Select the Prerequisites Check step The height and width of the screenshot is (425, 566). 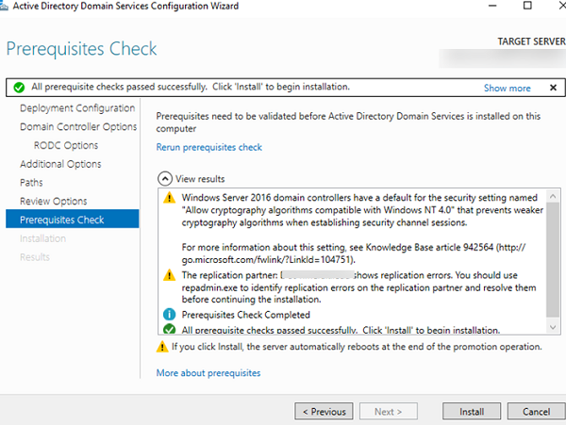73,219
